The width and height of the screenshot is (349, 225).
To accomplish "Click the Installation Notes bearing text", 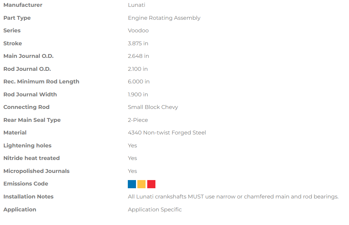I will click(x=233, y=196).
